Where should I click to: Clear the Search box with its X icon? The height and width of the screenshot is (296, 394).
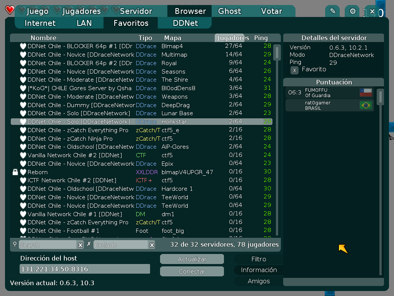(x=80, y=244)
